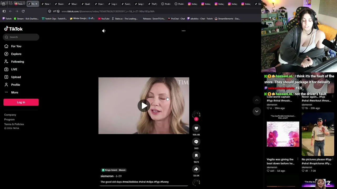Open the spinning music disc icon
Image resolution: width=337 pixels, height=189 pixels.
[196, 182]
